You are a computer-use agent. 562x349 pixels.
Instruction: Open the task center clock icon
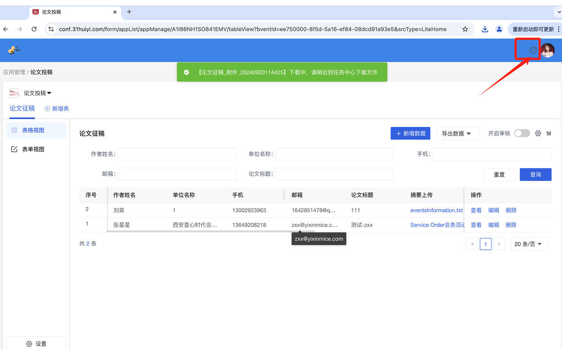tap(533, 50)
